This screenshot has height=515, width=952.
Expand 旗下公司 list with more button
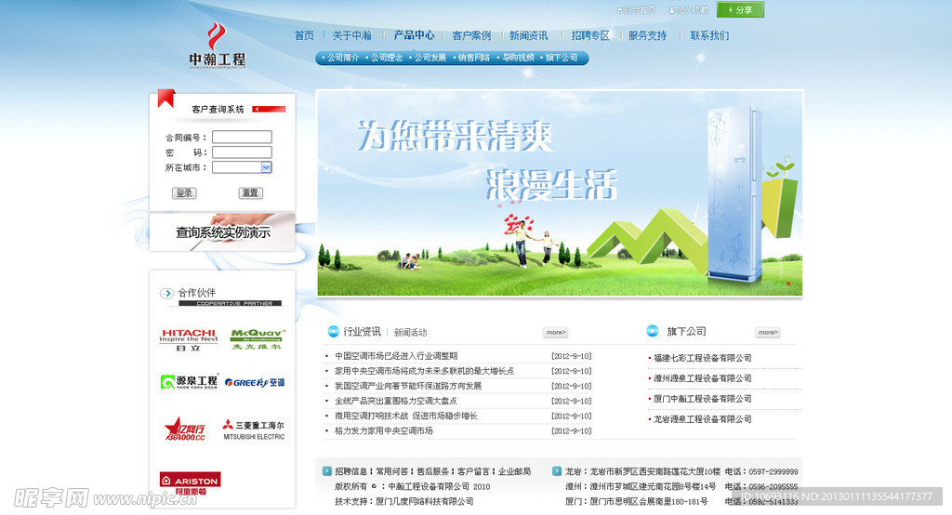[767, 332]
